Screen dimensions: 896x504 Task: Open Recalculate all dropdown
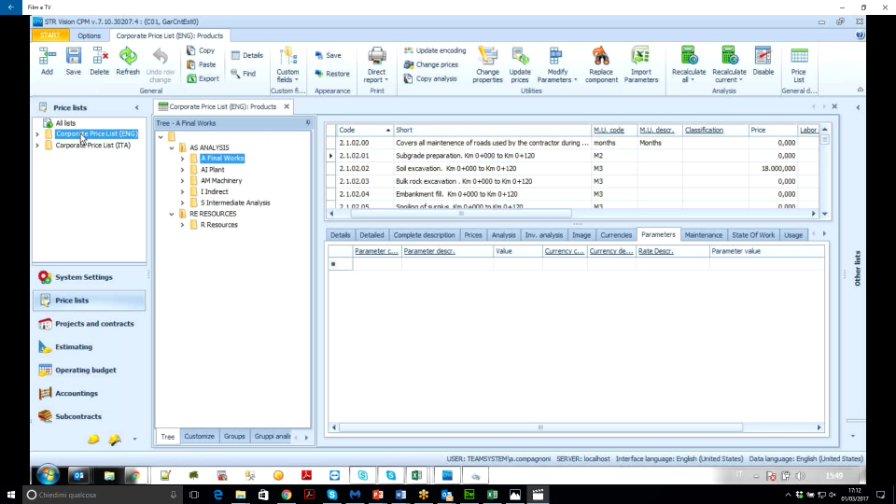[689, 65]
